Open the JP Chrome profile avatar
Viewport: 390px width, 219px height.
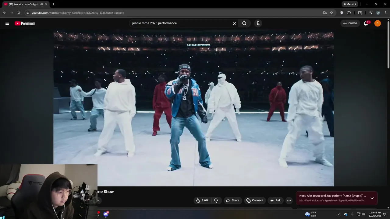point(378,13)
